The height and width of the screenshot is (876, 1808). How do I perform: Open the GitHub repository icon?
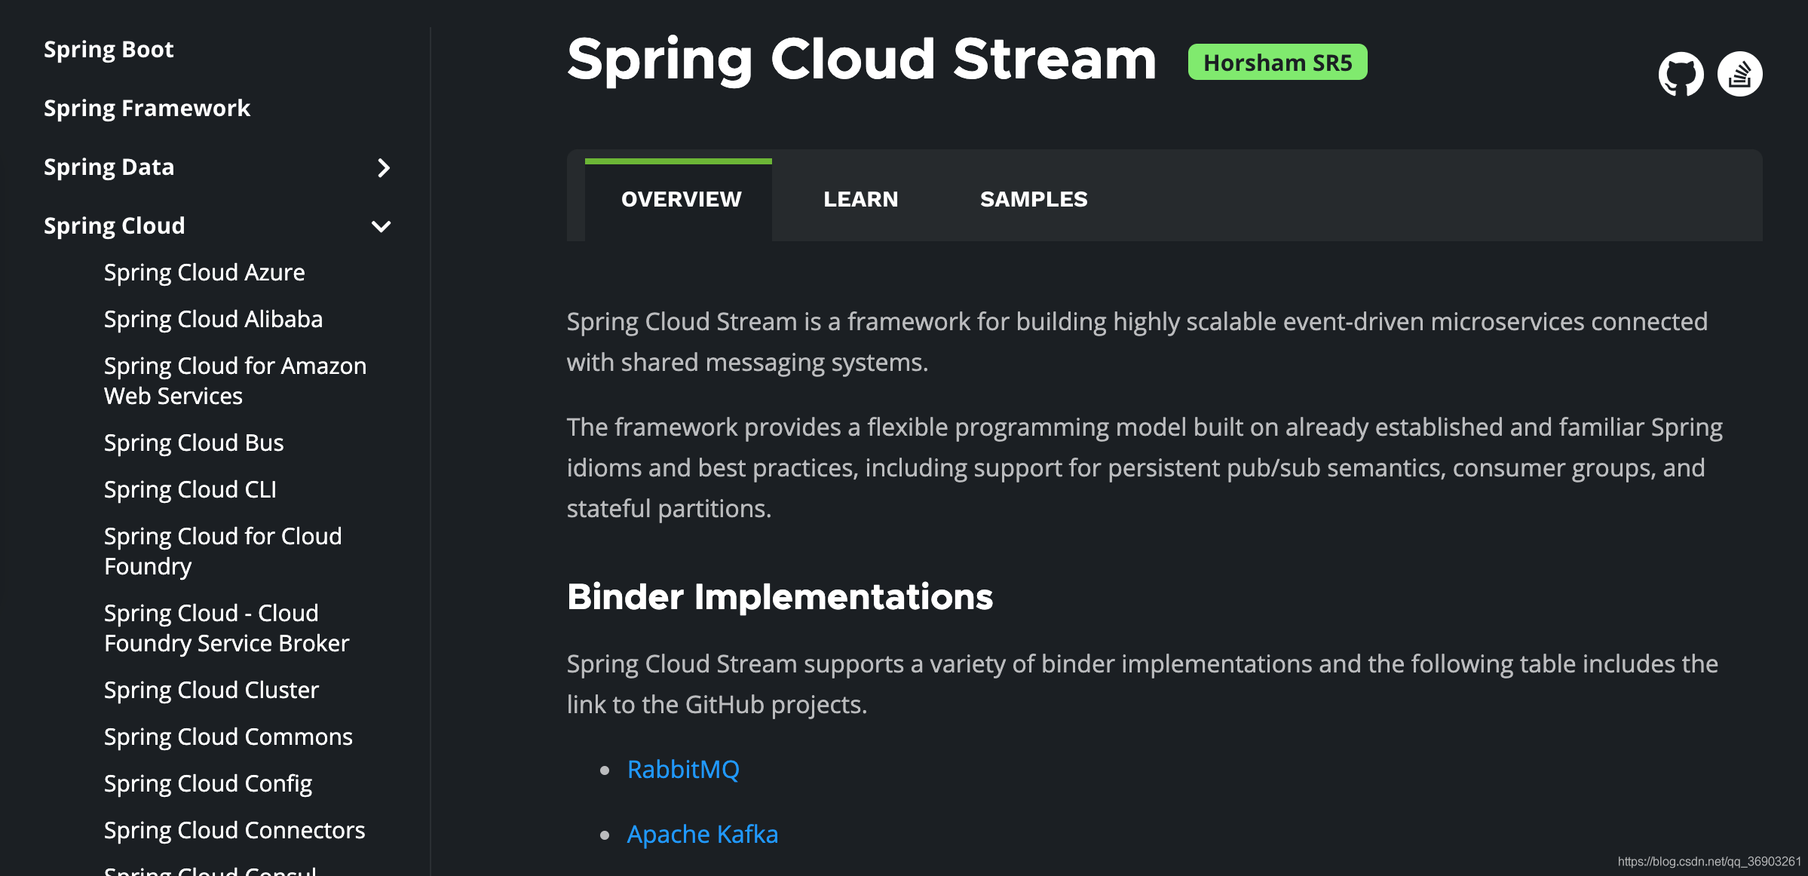(1681, 74)
